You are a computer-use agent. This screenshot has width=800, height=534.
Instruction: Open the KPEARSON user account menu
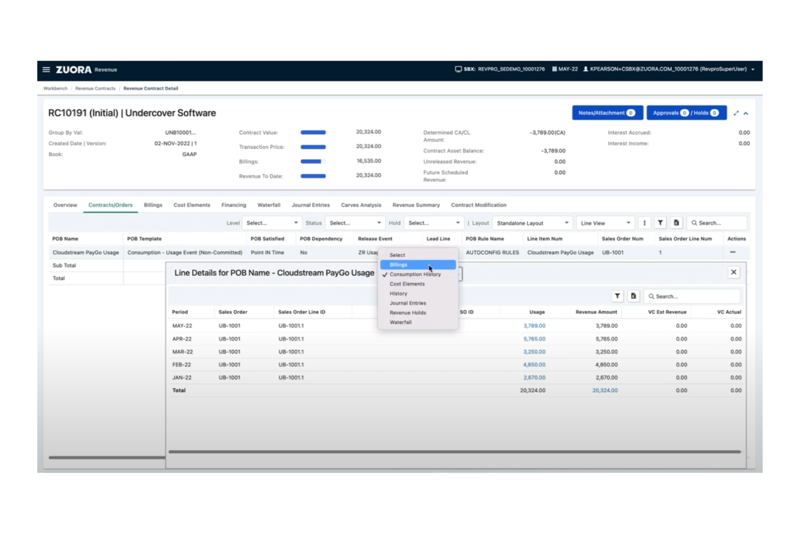(669, 69)
